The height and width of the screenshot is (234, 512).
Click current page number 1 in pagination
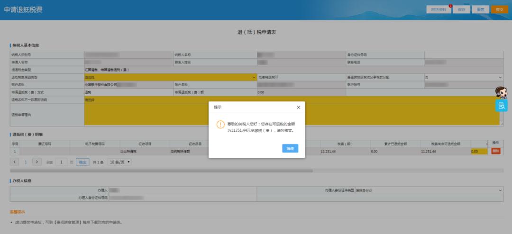26,162
